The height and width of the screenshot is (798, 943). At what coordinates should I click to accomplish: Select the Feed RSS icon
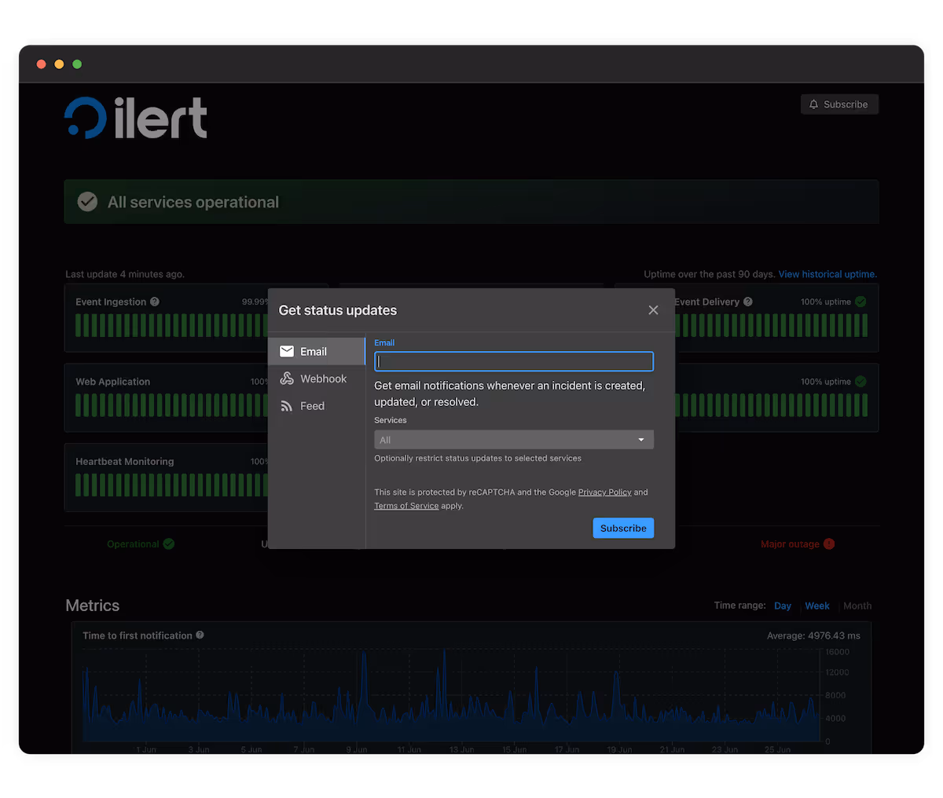point(288,405)
